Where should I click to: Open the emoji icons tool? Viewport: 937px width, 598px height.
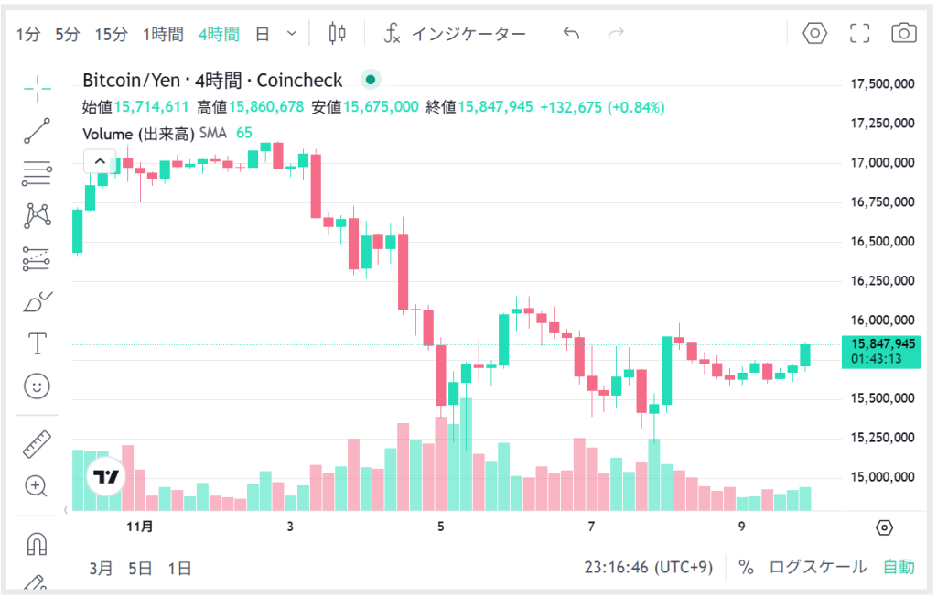coord(38,386)
